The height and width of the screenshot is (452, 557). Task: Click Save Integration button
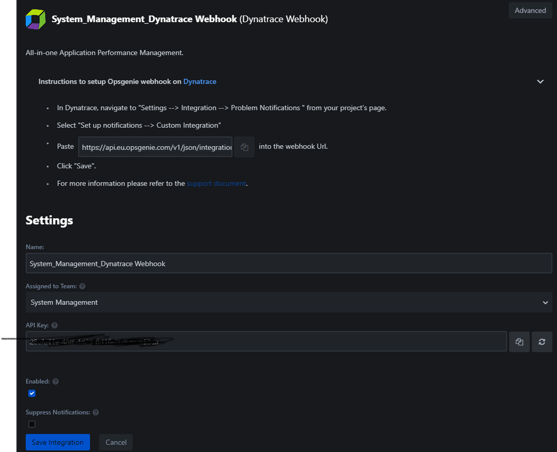57,442
